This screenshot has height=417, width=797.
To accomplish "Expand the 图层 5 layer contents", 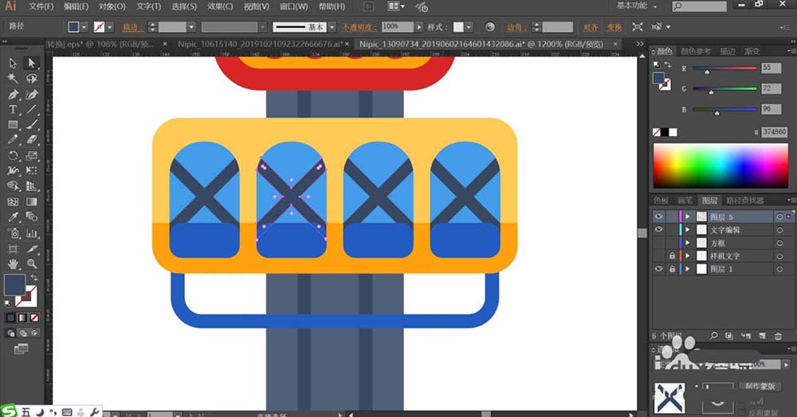I will 687,216.
